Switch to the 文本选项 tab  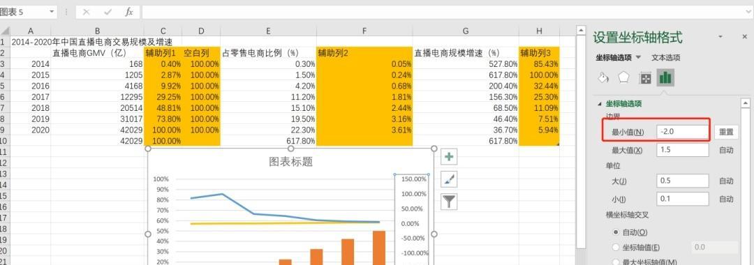pos(665,58)
